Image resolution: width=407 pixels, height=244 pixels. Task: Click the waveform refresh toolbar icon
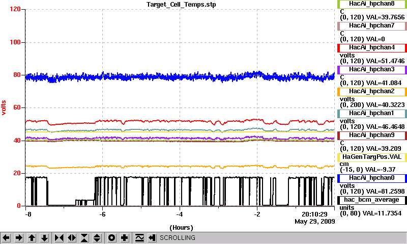[139, 238]
